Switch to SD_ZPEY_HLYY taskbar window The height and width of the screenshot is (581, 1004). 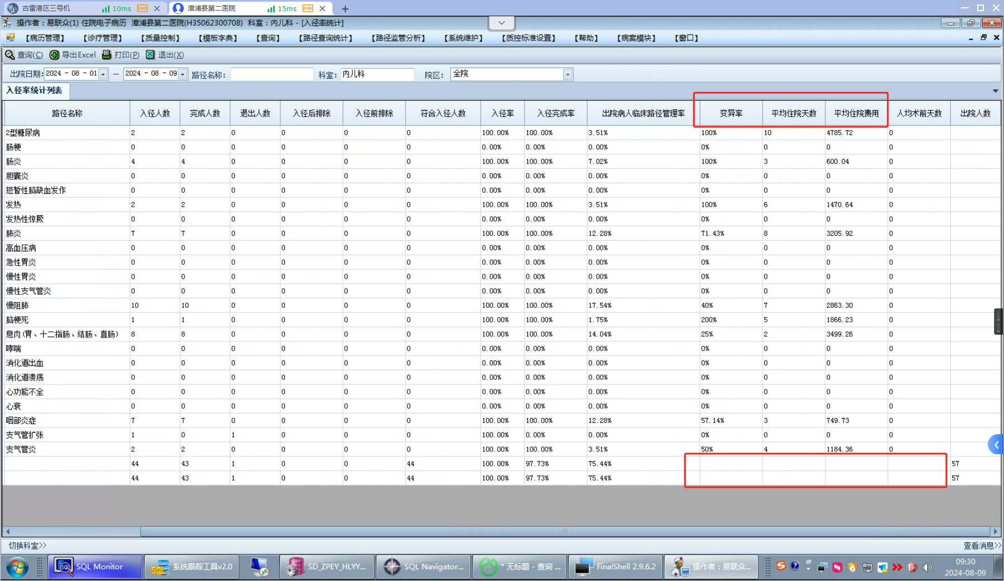point(326,566)
